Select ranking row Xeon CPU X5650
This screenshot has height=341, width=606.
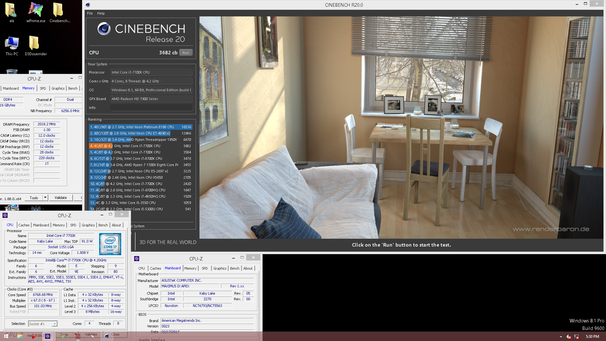coord(140,177)
